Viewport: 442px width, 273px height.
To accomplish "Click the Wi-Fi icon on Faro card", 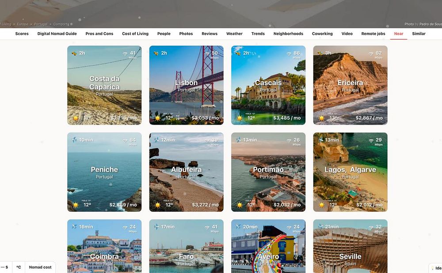I will [x=207, y=227].
